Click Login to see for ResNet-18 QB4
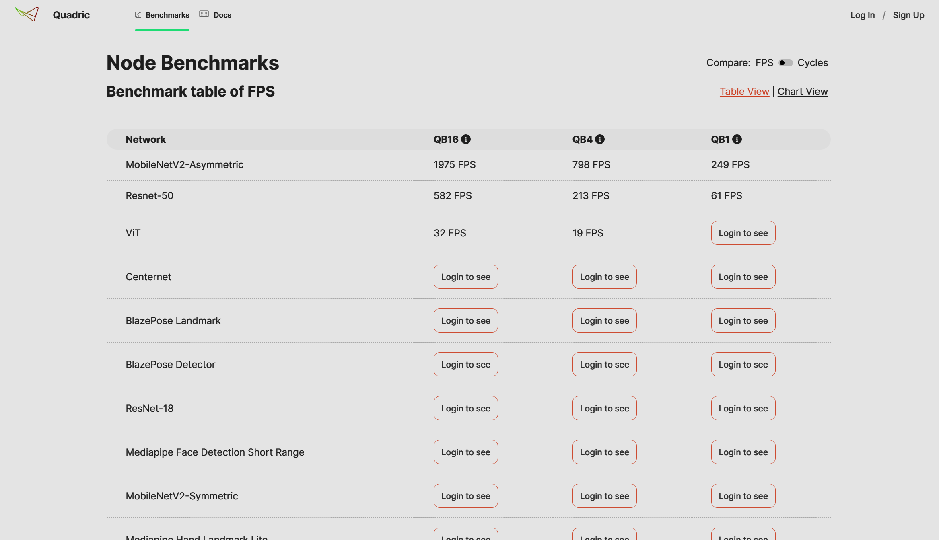The width and height of the screenshot is (939, 540). (x=604, y=408)
